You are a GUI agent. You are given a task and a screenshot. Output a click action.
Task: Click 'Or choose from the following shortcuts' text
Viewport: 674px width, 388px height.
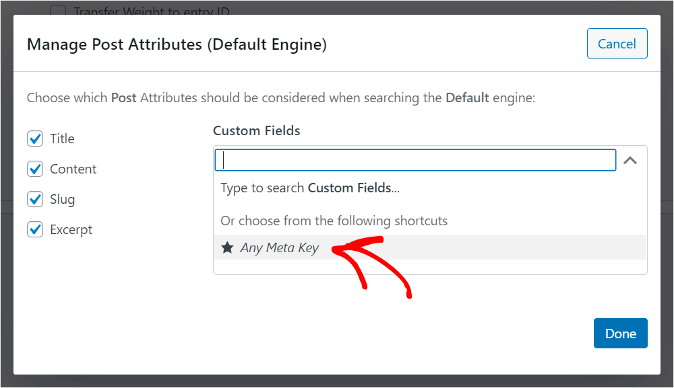pos(334,221)
